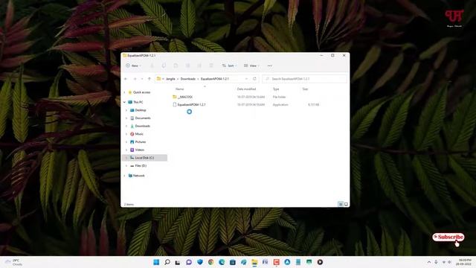Image resolution: width=476 pixels, height=268 pixels.
Task: Open the weather widget on taskbar
Action: (x=13, y=262)
